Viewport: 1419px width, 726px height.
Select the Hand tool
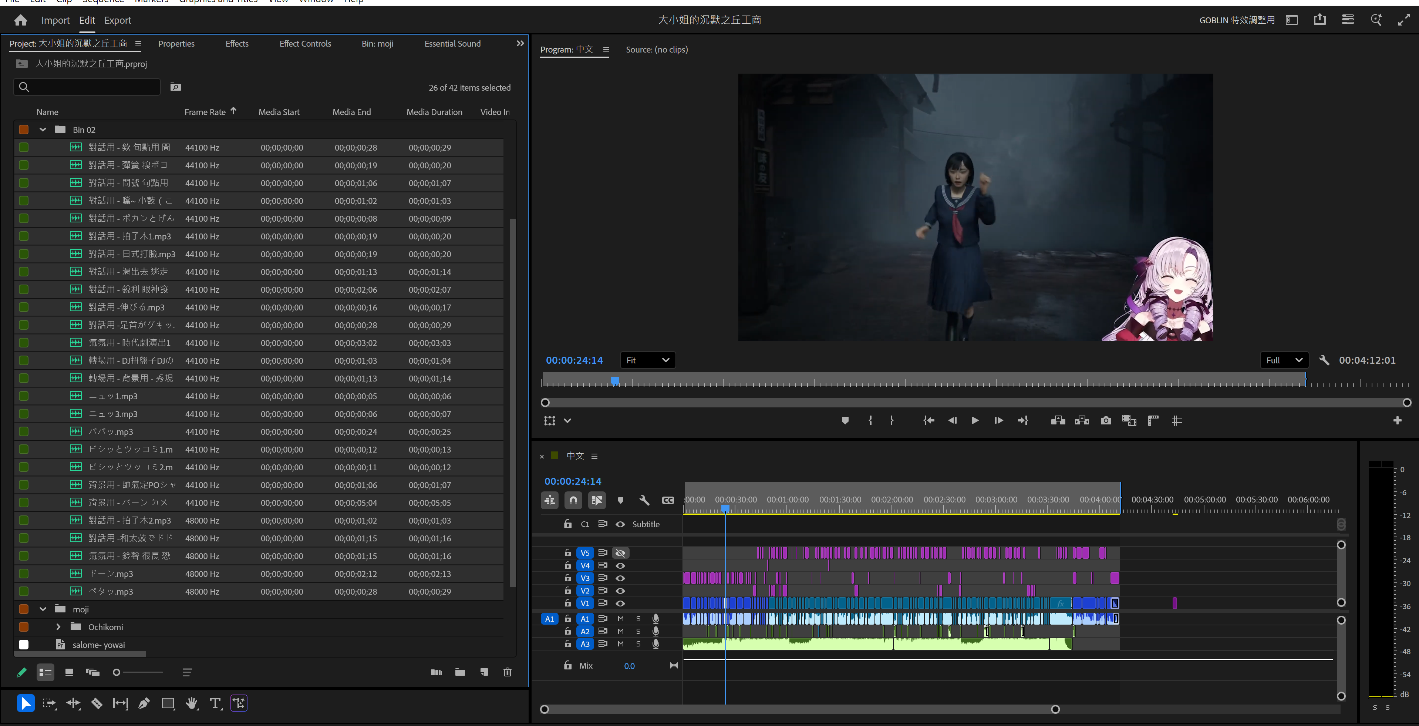192,703
